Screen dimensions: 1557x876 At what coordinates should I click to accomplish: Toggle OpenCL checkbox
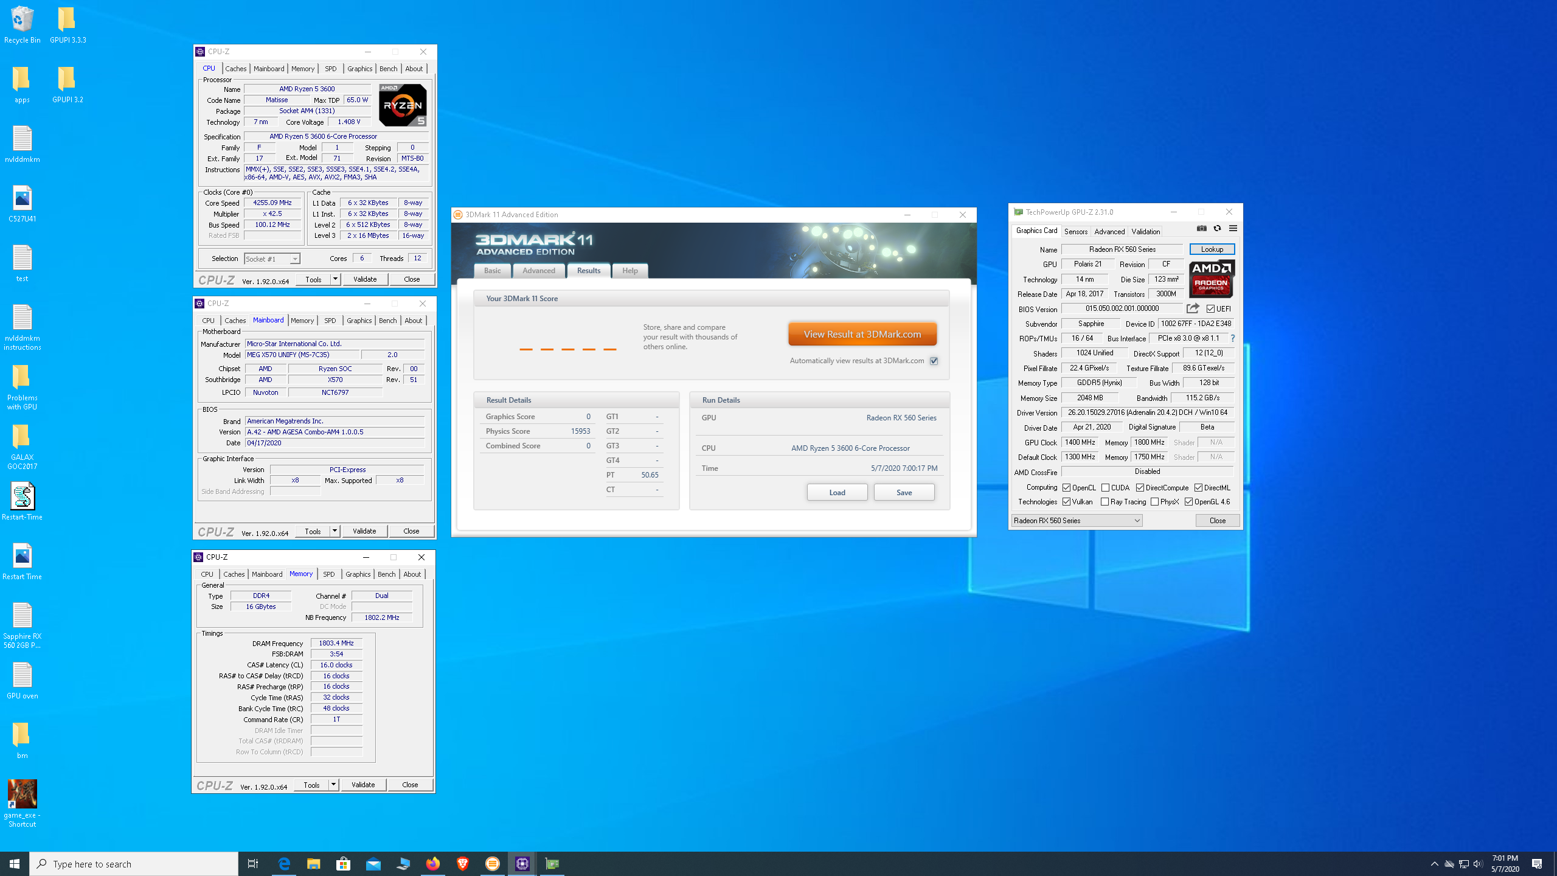click(1067, 488)
